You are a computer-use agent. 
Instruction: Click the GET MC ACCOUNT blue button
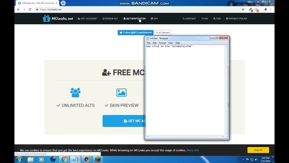[124, 121]
